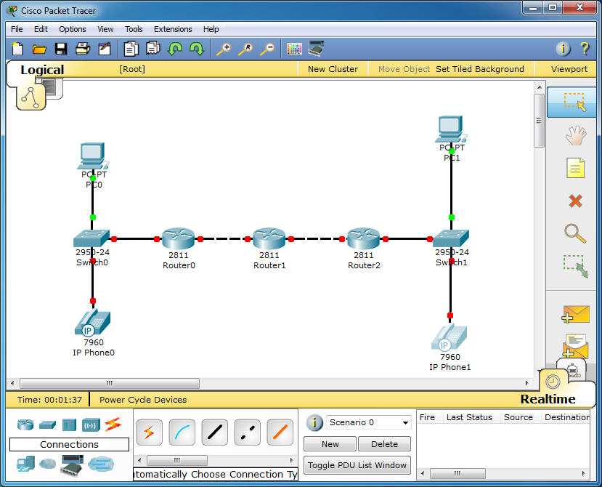Select the Hubs device category icon

pos(69,424)
